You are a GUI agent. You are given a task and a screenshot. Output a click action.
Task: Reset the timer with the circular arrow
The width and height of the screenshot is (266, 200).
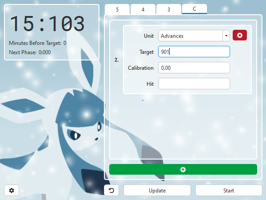point(111,190)
